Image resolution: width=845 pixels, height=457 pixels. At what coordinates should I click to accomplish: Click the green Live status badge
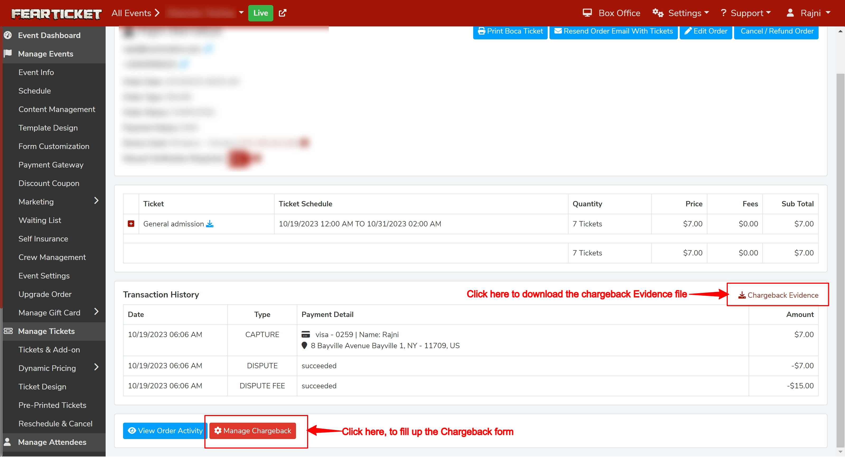click(260, 13)
